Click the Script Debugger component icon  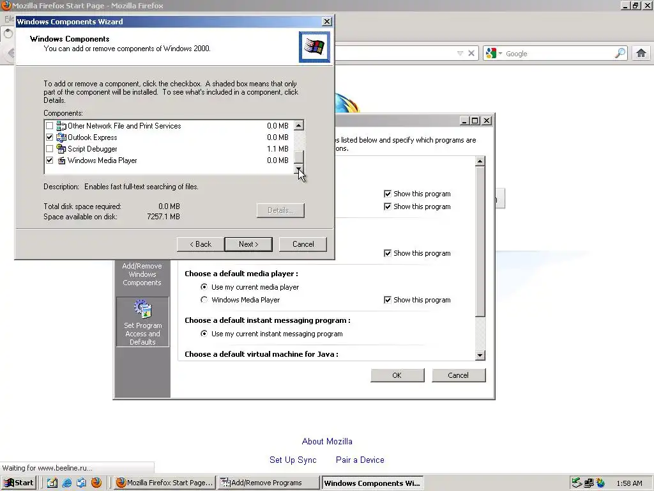(61, 148)
